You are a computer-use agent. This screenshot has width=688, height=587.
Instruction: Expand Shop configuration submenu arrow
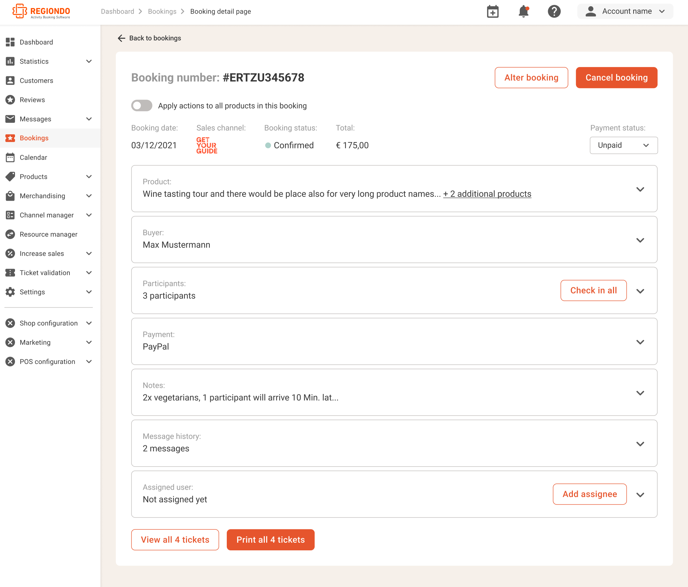click(x=89, y=323)
